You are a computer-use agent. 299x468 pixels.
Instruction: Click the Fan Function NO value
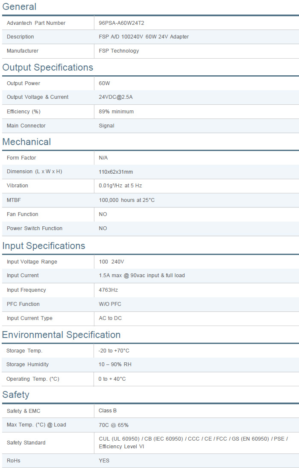point(103,214)
